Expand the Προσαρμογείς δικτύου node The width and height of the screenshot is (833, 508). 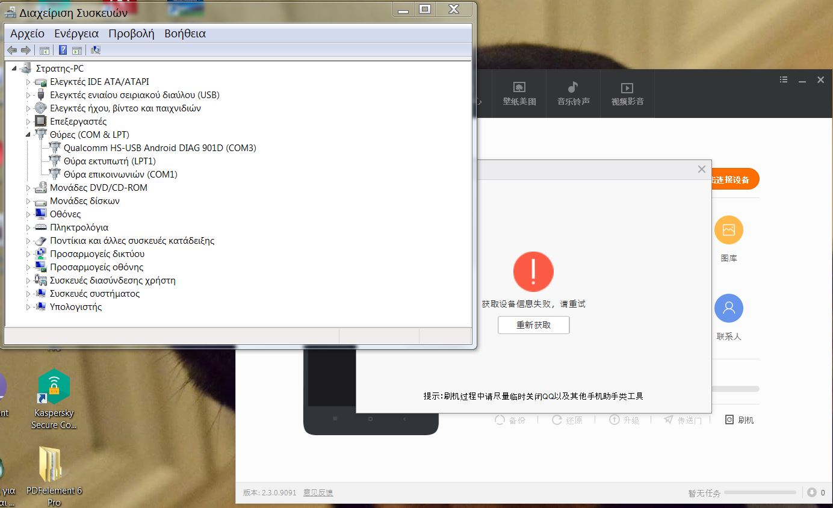click(28, 254)
